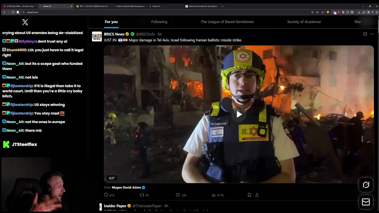This screenshot has height=213, width=379.
Task: Switch to the Following tab
Action: (159, 22)
